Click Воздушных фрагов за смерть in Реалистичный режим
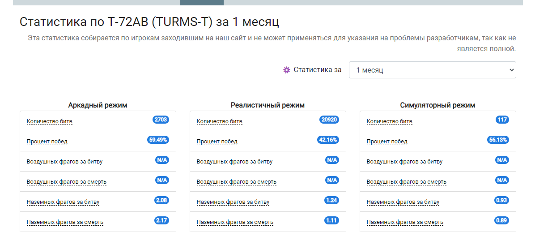Image resolution: width=548 pixels, height=245 pixels. coord(237,182)
